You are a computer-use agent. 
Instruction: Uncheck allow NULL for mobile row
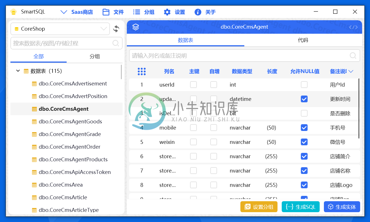point(304,128)
